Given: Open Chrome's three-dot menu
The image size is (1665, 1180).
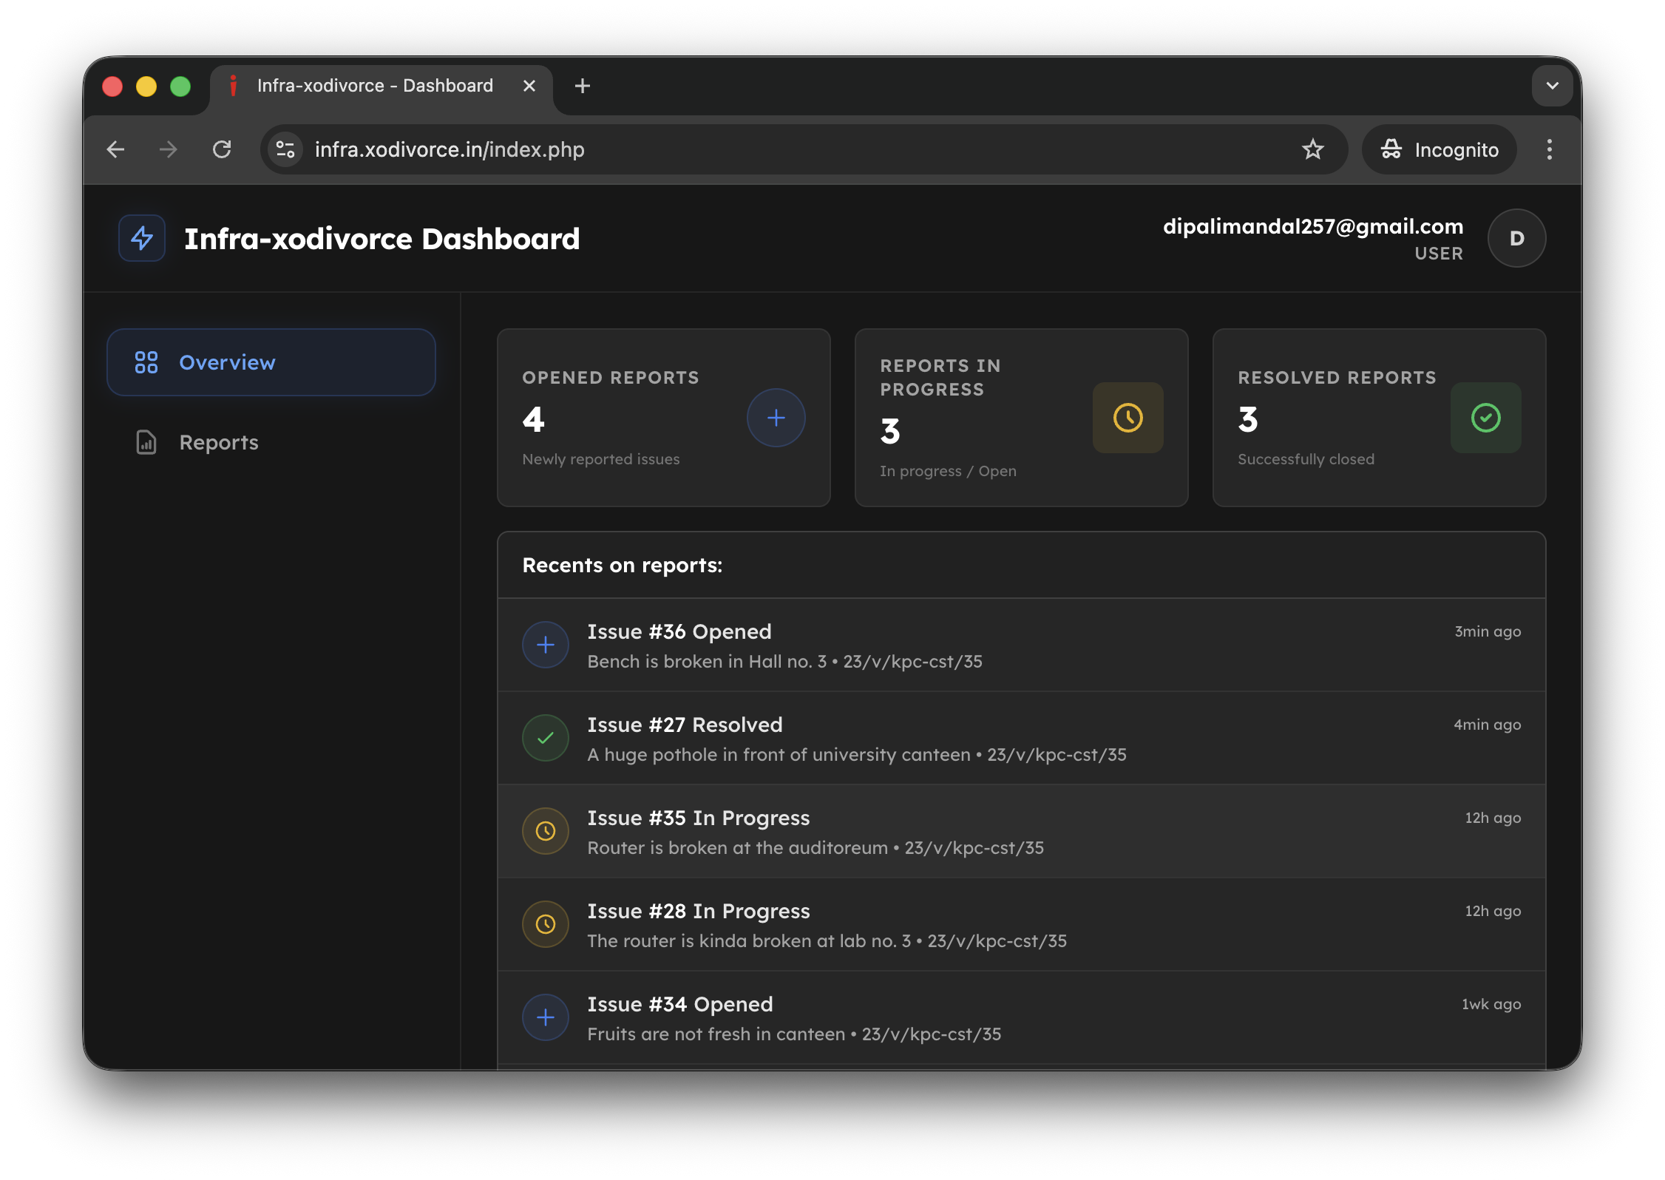Looking at the screenshot, I should (x=1550, y=149).
